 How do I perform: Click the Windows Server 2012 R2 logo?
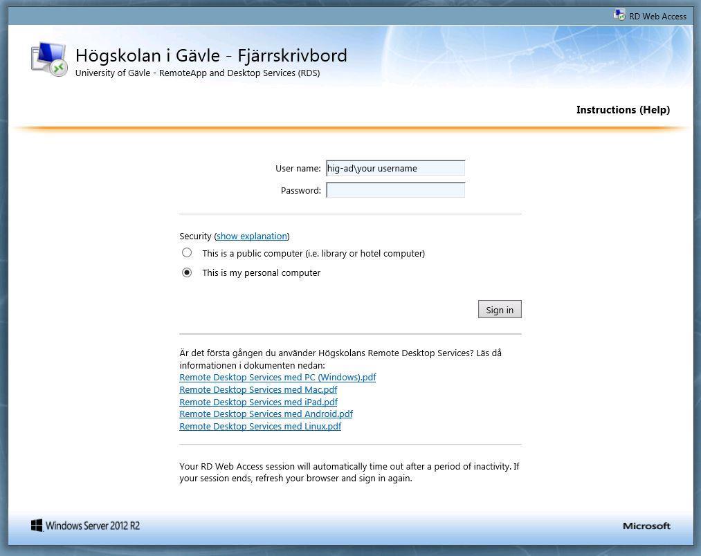click(85, 526)
